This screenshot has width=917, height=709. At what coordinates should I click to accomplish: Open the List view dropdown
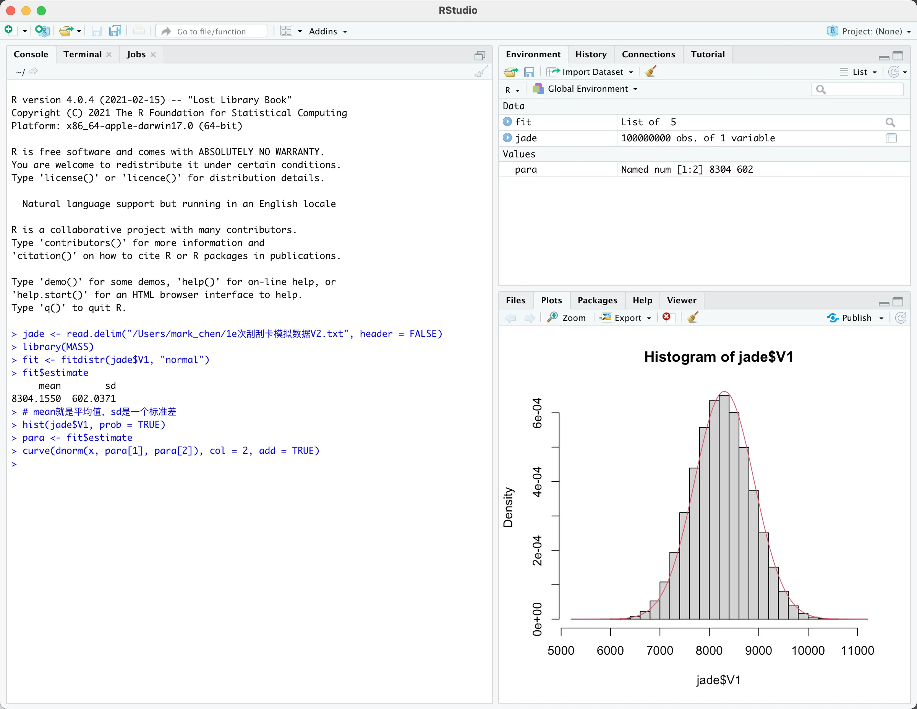(x=858, y=72)
